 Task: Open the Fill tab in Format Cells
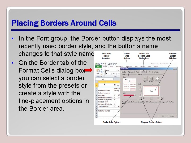[x=150, y=72]
